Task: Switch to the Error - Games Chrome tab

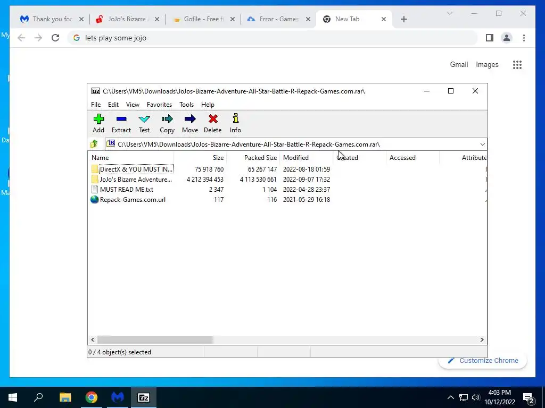Action: pos(279,19)
